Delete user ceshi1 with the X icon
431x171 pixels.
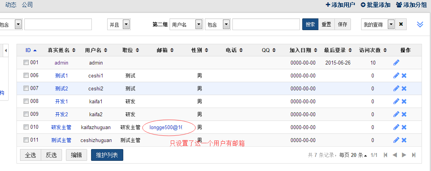tap(404, 76)
